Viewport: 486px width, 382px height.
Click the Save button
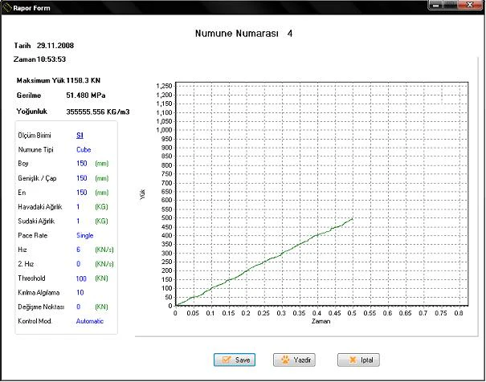coord(235,360)
